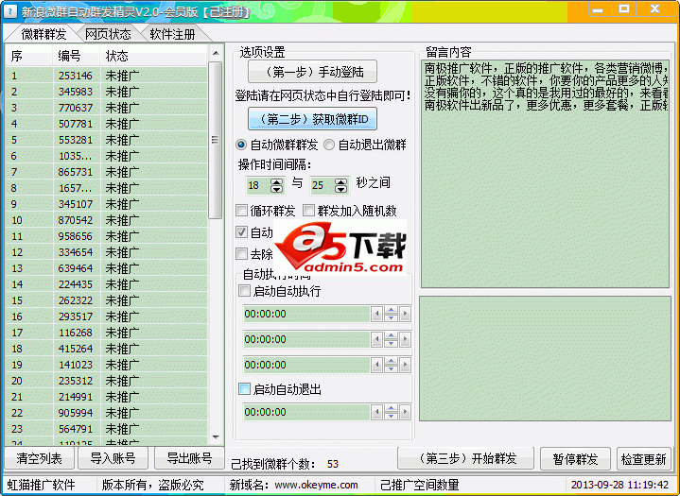
Task: Switch to the 微群群发 tab
Action: [44, 34]
